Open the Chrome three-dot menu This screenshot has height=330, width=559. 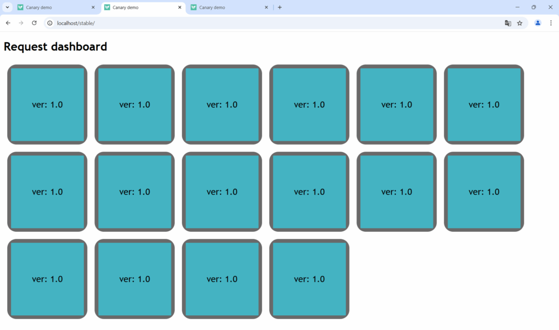pyautogui.click(x=551, y=23)
